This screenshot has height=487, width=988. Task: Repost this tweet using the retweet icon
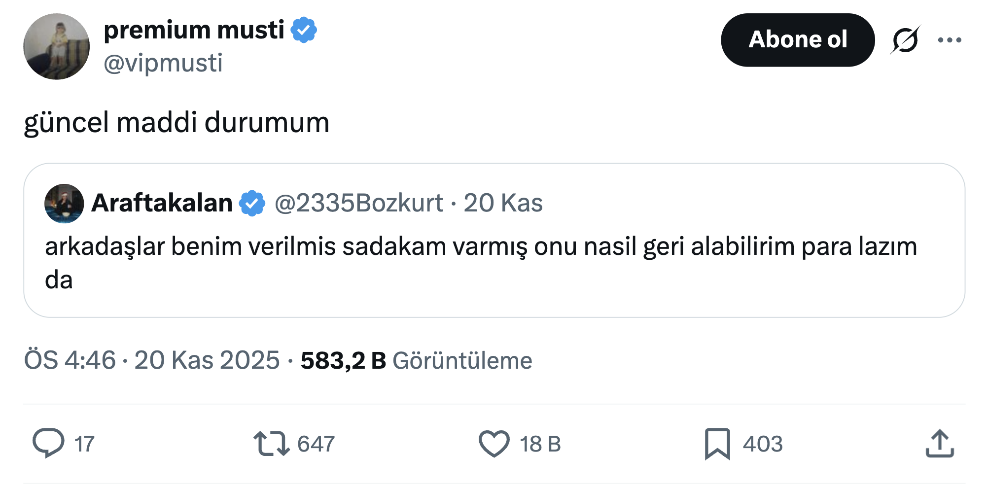271,443
